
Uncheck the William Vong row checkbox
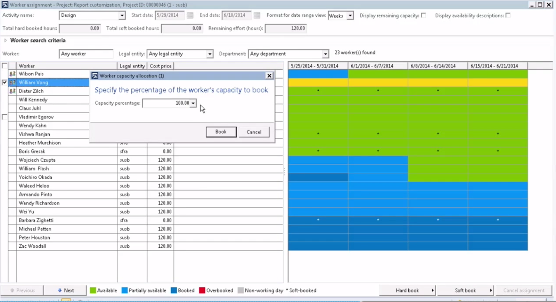[5, 82]
